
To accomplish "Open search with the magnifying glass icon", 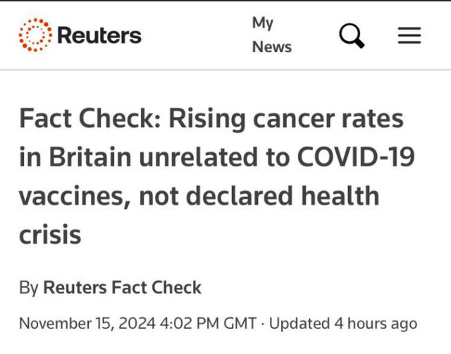I will pos(352,36).
